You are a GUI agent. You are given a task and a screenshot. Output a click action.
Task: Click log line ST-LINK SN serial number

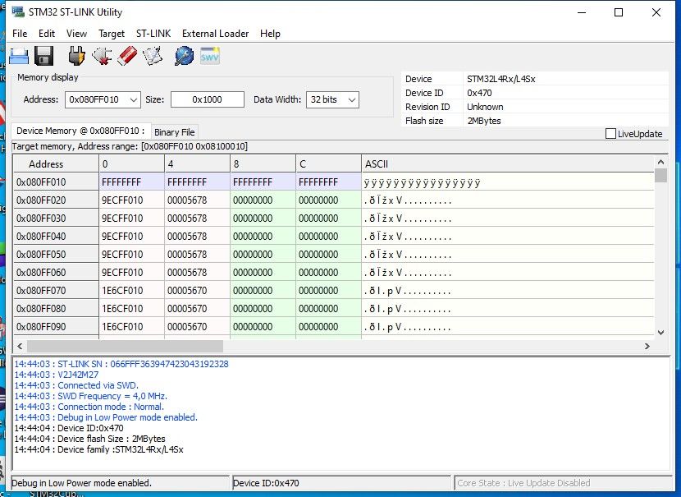[121, 364]
